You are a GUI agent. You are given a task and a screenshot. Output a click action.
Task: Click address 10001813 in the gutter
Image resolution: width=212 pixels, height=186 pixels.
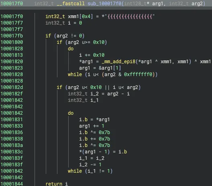coord(12,55)
